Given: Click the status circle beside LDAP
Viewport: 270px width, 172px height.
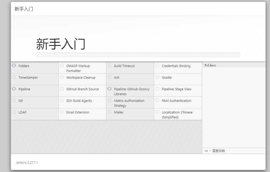Looking at the screenshot, I should [14, 112].
